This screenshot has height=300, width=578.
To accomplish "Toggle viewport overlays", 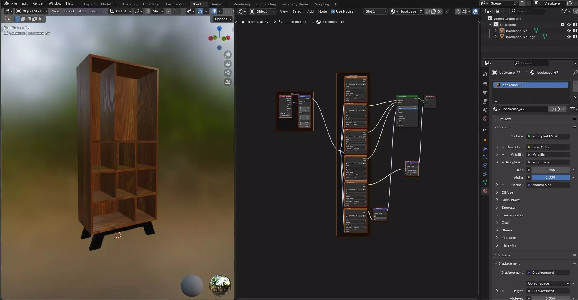I will click(214, 11).
